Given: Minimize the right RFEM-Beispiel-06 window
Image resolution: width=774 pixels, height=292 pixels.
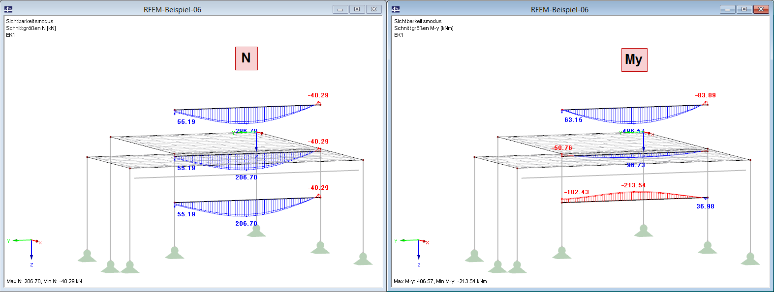Looking at the screenshot, I should [x=727, y=9].
